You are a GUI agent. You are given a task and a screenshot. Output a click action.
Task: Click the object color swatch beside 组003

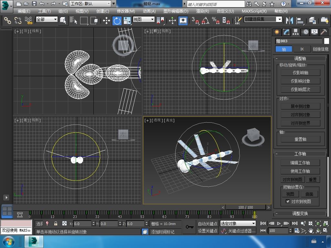(326, 41)
